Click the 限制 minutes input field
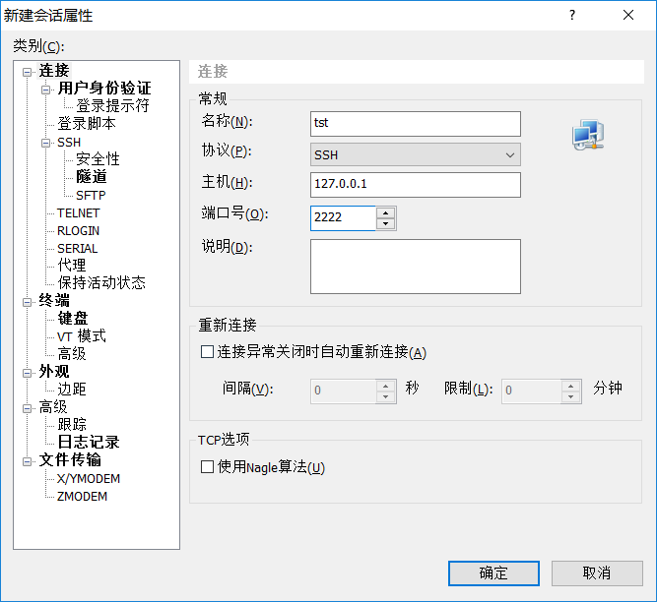The width and height of the screenshot is (657, 602). click(531, 391)
